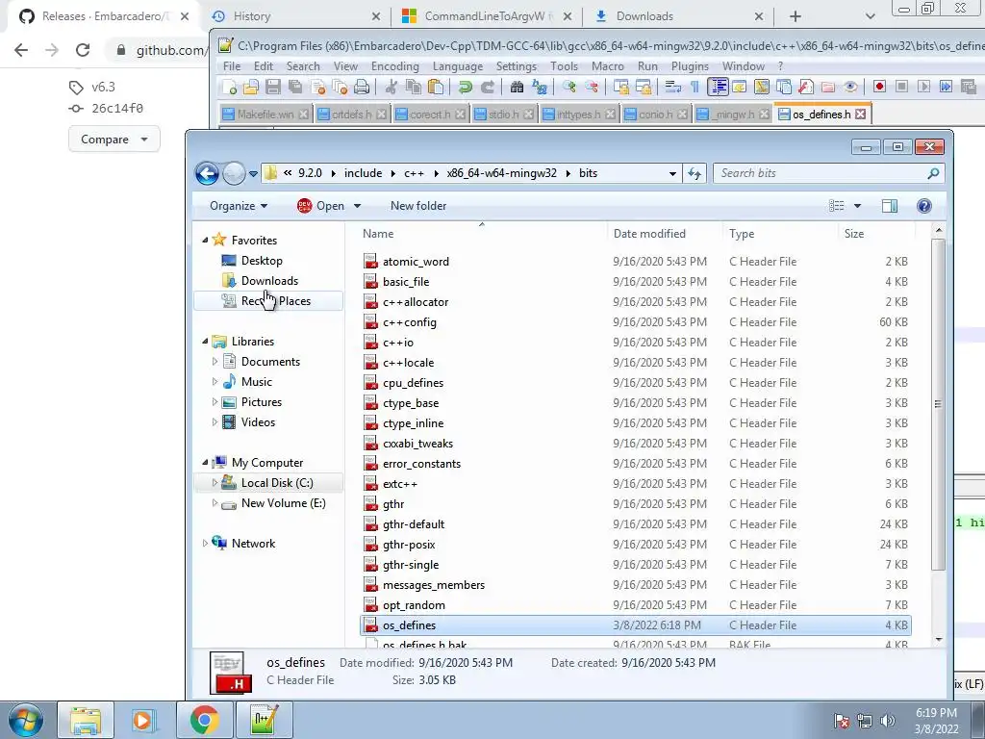
Task: Open the dropdown arrow next to Open
Action: coord(357,206)
